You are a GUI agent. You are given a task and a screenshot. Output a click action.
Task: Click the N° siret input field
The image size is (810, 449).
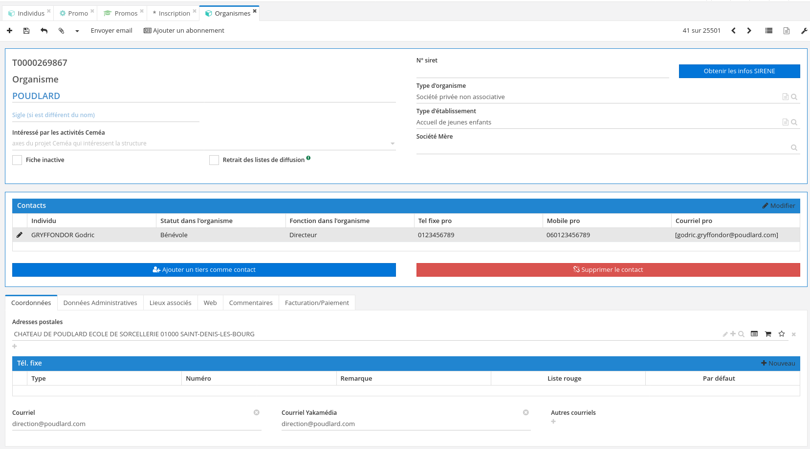[x=543, y=71]
